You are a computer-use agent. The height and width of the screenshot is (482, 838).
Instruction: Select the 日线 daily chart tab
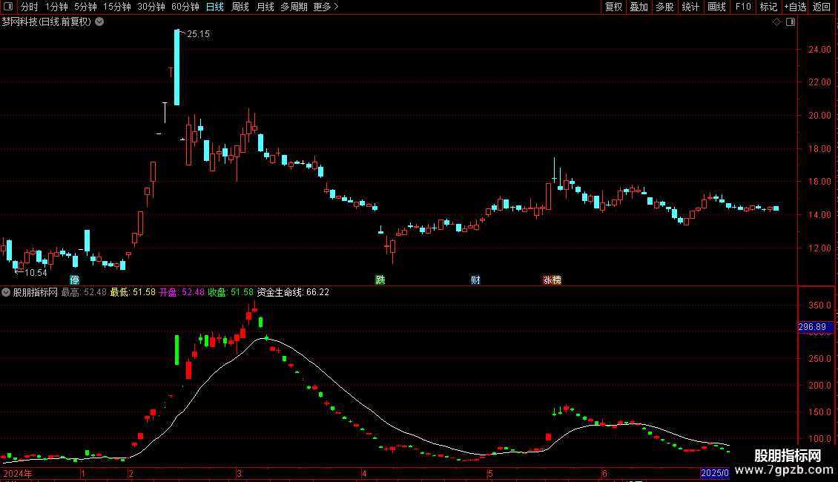pyautogui.click(x=215, y=7)
